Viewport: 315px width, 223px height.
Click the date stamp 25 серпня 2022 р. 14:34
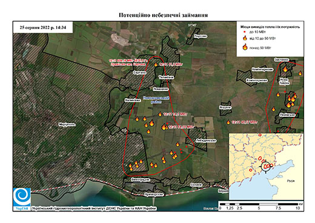coord(43,27)
